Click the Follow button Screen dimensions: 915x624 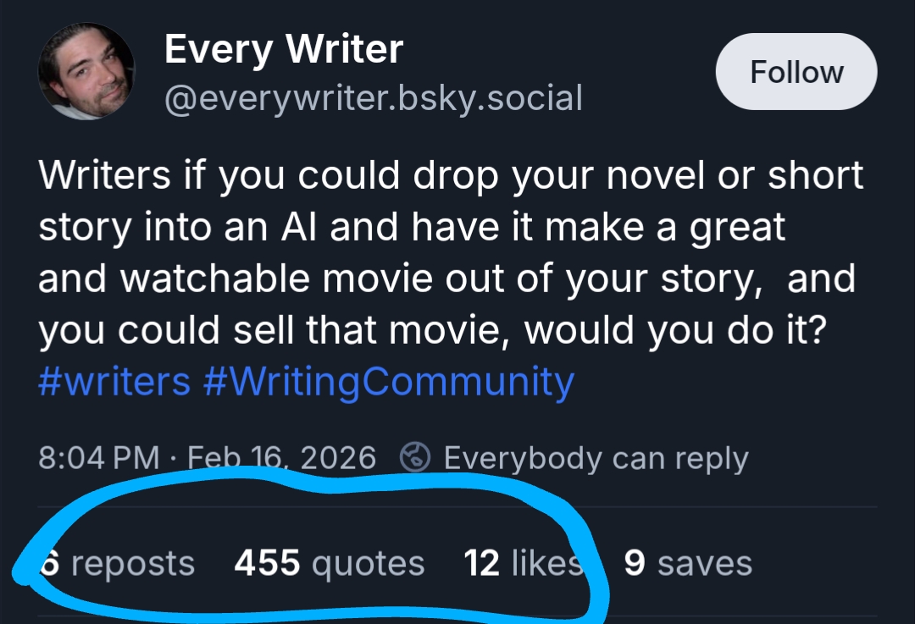click(x=796, y=73)
